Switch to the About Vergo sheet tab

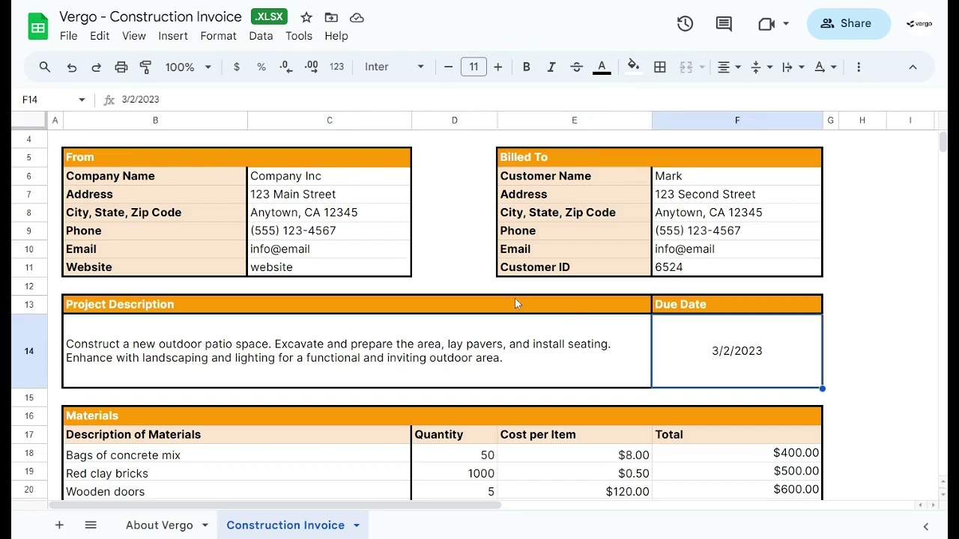point(160,526)
